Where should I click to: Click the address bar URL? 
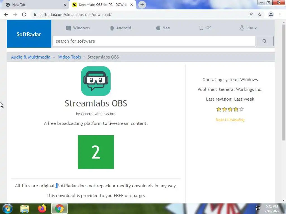75,14
